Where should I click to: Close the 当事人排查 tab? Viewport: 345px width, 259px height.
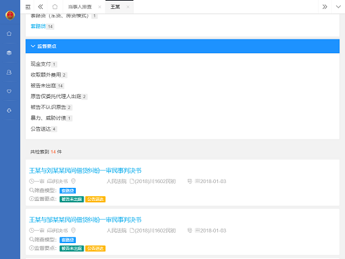99,7
